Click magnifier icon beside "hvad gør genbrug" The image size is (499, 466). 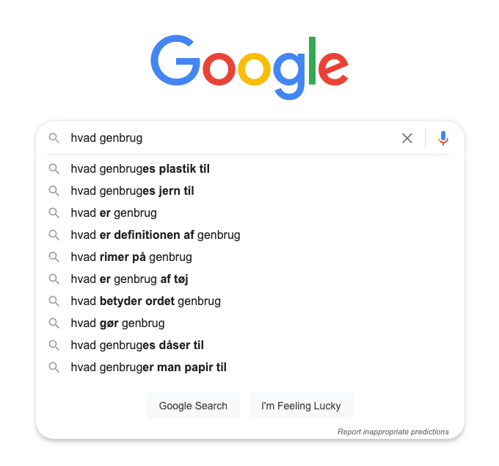pyautogui.click(x=54, y=323)
